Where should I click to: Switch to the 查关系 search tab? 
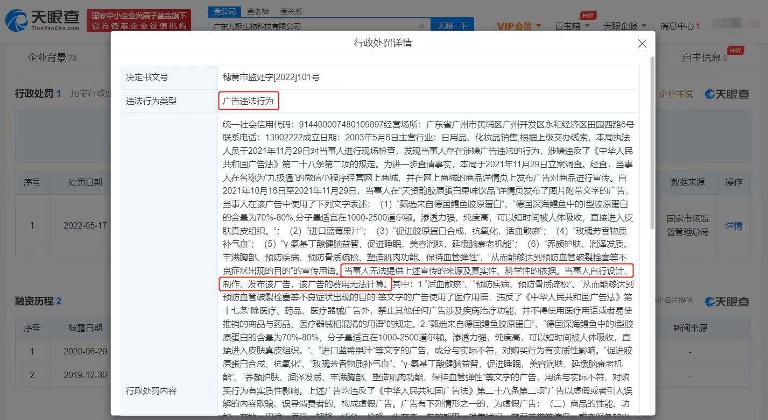291,11
